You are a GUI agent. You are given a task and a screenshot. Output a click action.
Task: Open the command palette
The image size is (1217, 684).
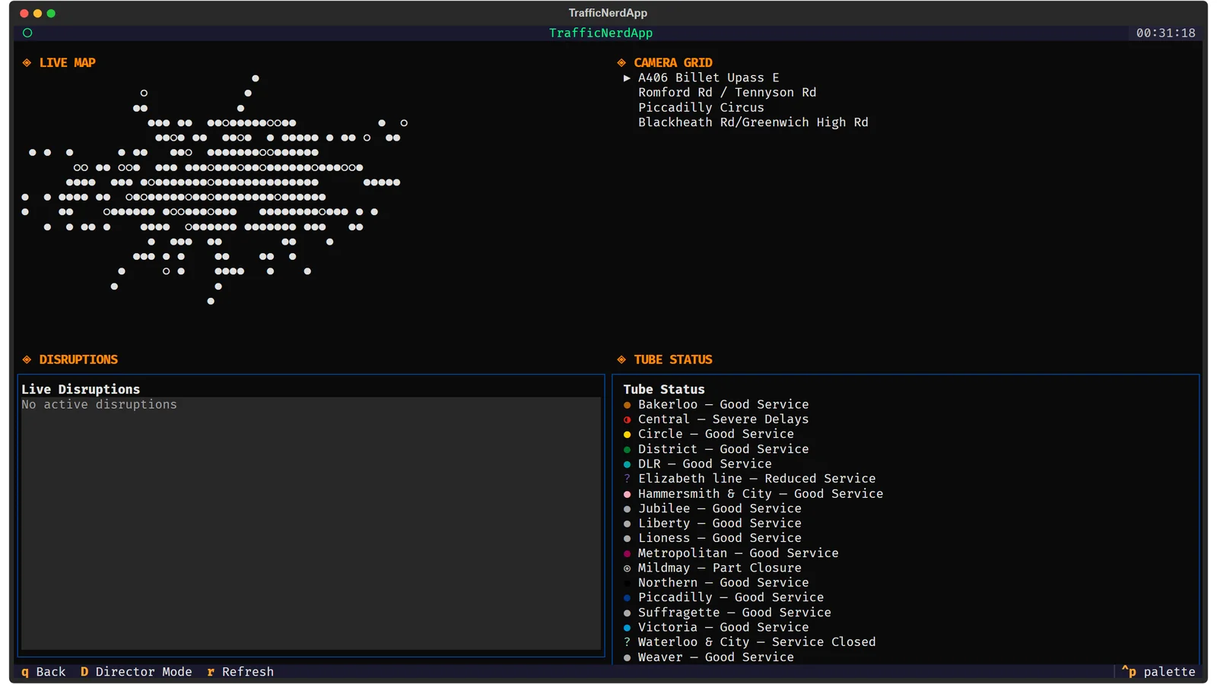tap(1158, 672)
